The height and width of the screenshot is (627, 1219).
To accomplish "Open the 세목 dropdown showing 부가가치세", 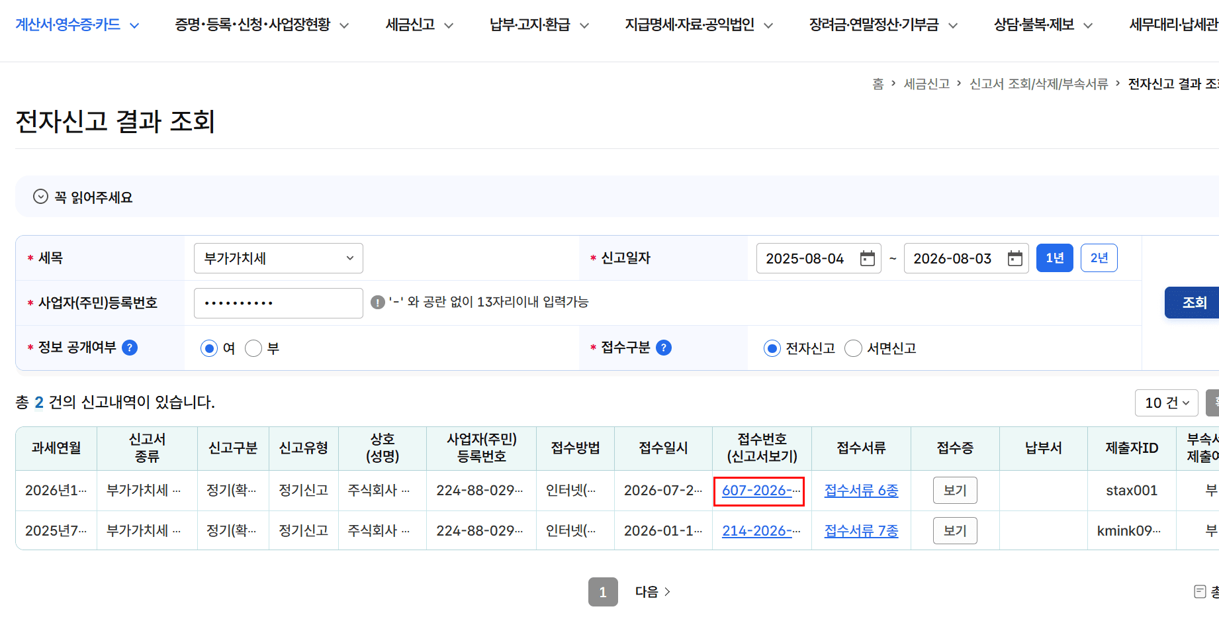I will [279, 258].
